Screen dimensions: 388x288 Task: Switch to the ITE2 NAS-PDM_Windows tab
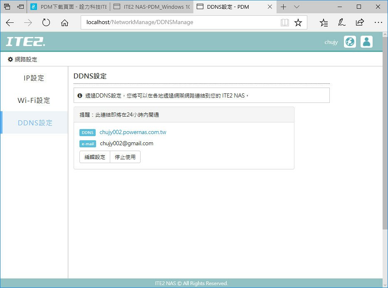[151, 7]
